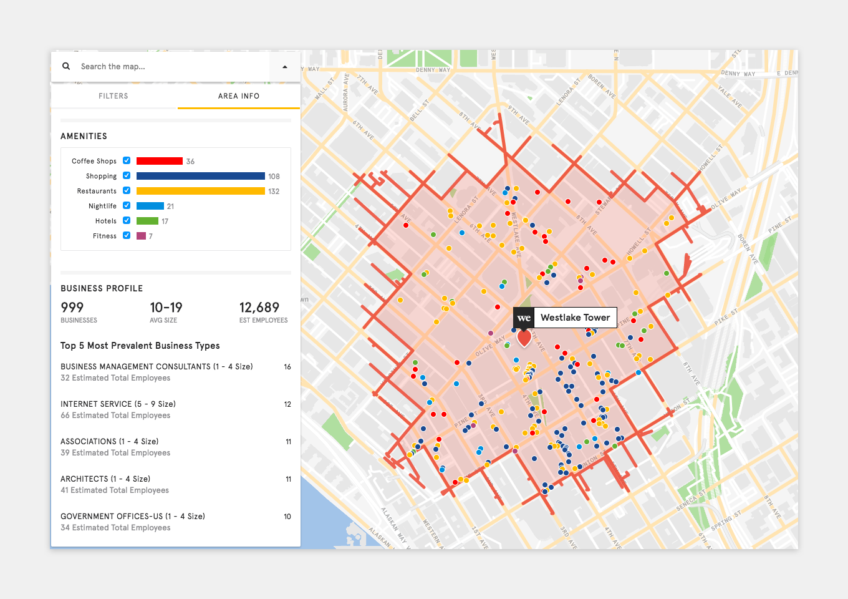Click the green Hotels bar

pyautogui.click(x=148, y=221)
